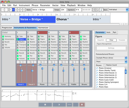Click the Drums track volume fader
This screenshot has width=129, height=108.
point(84,69)
